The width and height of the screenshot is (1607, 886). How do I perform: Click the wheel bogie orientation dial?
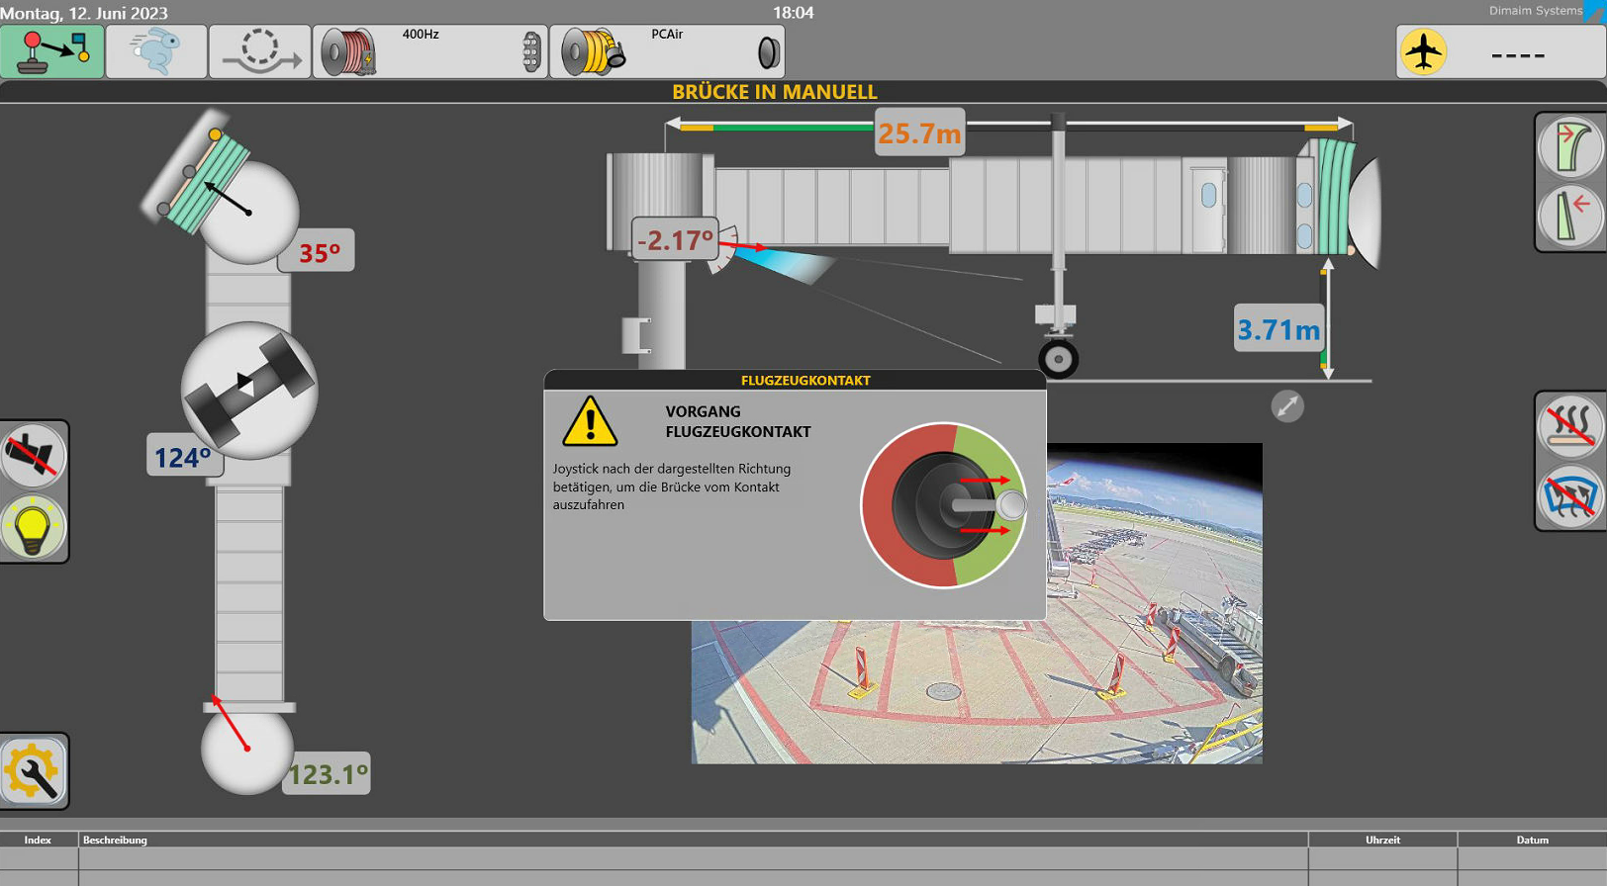coord(249,390)
